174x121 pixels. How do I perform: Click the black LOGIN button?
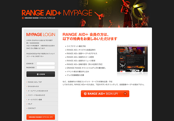(41, 74)
